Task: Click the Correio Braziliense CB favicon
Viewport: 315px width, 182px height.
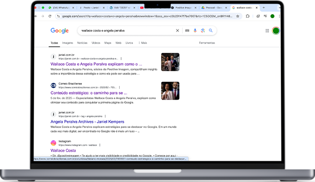Action: [53, 85]
